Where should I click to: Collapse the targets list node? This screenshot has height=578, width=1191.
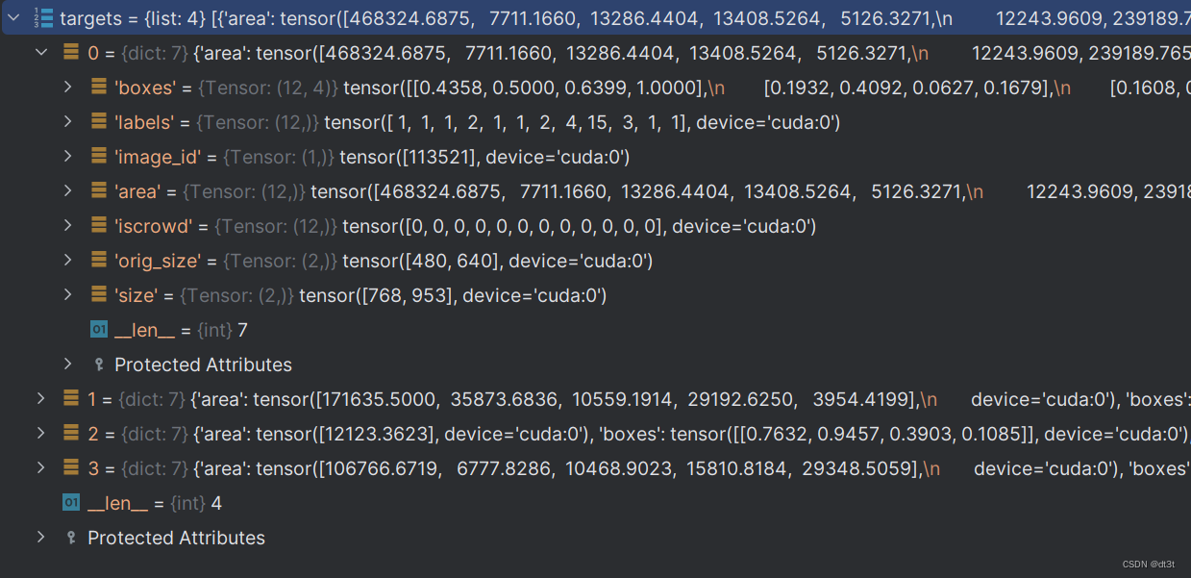[x=12, y=16]
